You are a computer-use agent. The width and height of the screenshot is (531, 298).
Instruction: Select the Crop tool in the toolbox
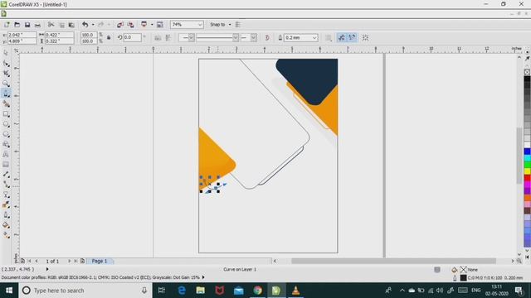coord(6,74)
